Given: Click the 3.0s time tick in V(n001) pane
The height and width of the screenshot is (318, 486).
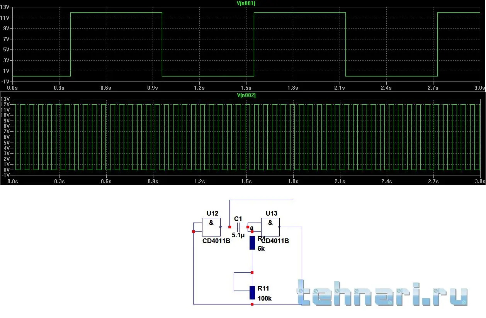Looking at the screenshot, I should tap(480, 88).
